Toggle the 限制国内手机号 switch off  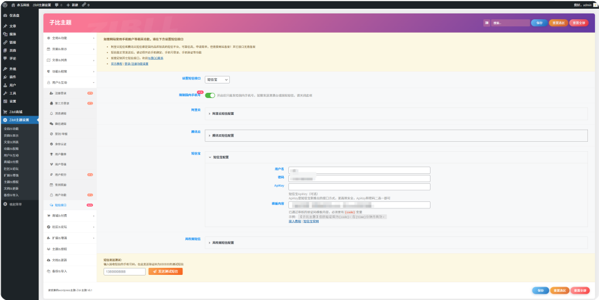click(x=209, y=95)
